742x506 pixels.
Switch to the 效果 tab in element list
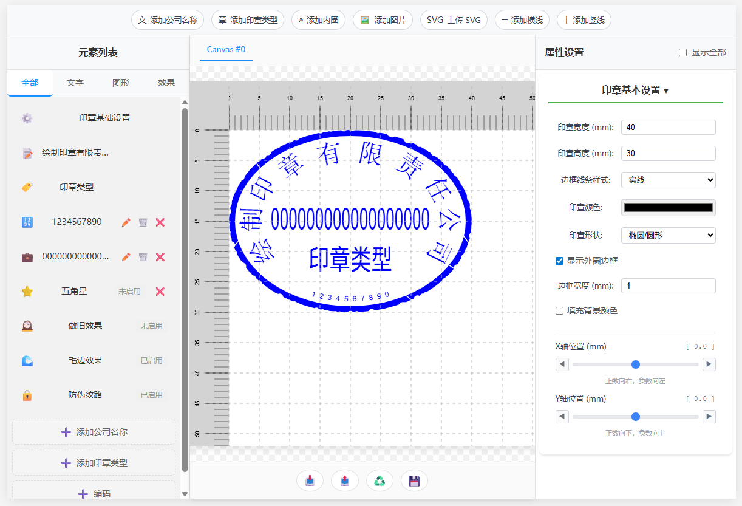pos(166,83)
